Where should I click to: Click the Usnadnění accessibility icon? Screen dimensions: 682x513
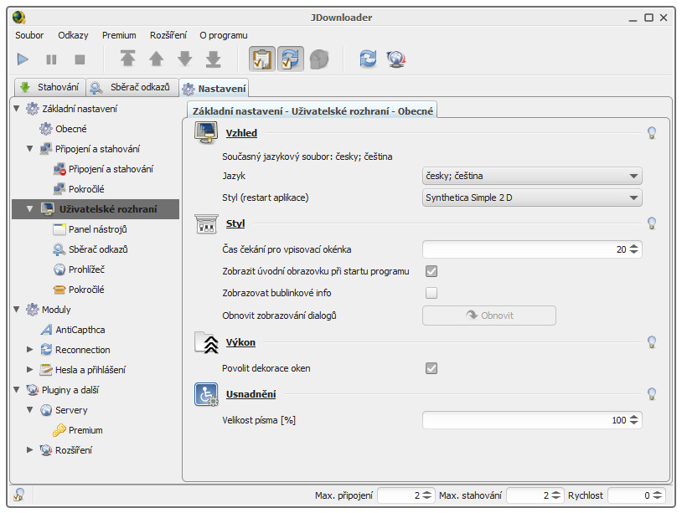point(206,394)
